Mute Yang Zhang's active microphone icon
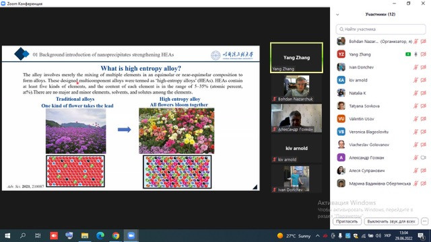The image size is (431, 242). coord(416,54)
